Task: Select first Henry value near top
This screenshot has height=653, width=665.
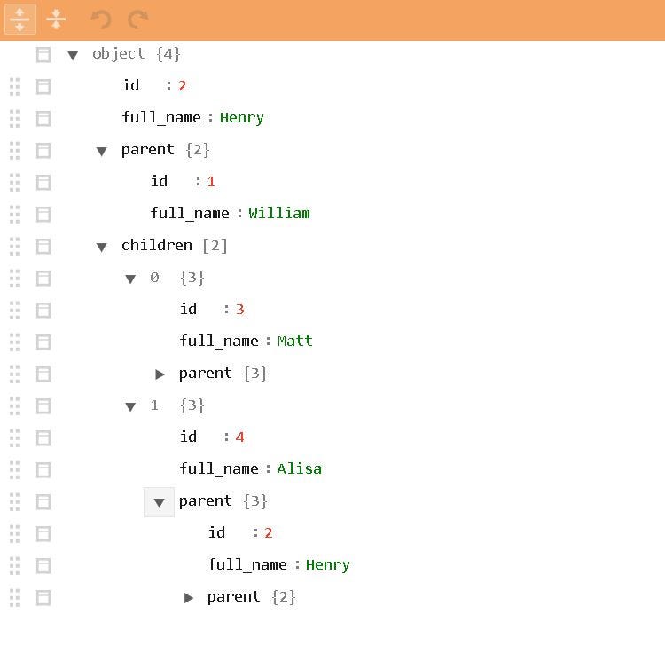Action: click(x=242, y=118)
